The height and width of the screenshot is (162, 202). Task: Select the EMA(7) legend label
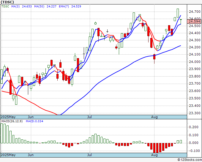(64, 6)
